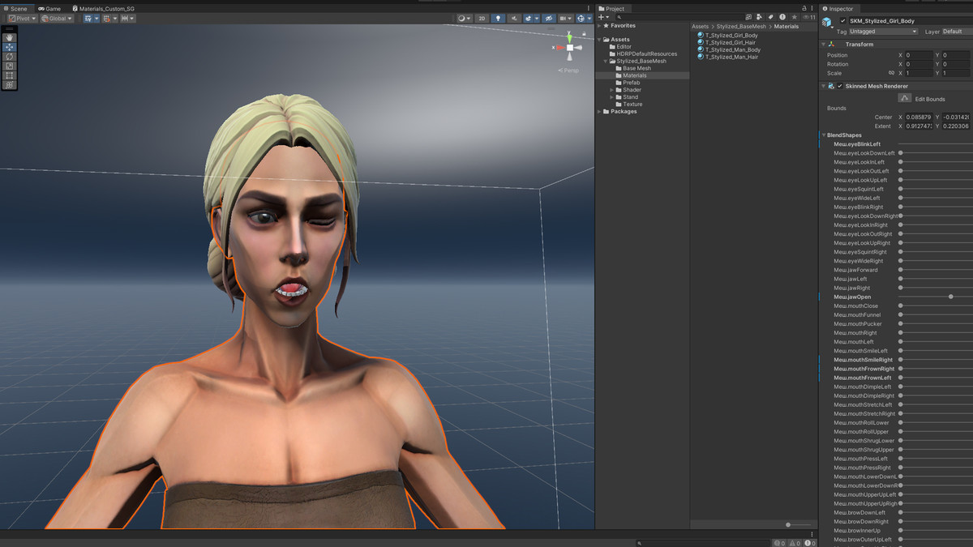Click the Edit Bounds icon button
This screenshot has height=547, width=973.
pyautogui.click(x=904, y=98)
